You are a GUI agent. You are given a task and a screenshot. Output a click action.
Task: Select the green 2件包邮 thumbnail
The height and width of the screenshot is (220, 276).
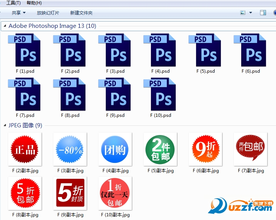160,149
